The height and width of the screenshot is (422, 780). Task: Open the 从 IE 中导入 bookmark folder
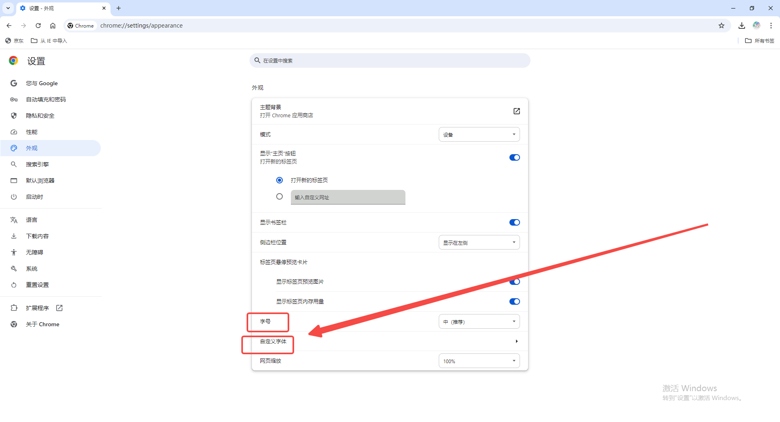pos(49,41)
